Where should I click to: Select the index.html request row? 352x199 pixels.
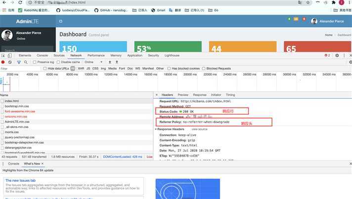[76, 101]
